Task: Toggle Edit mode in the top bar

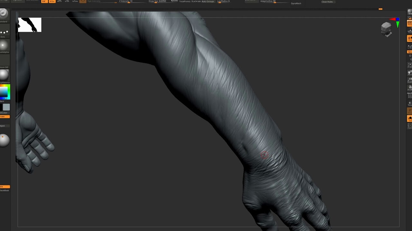Action: [44, 1]
